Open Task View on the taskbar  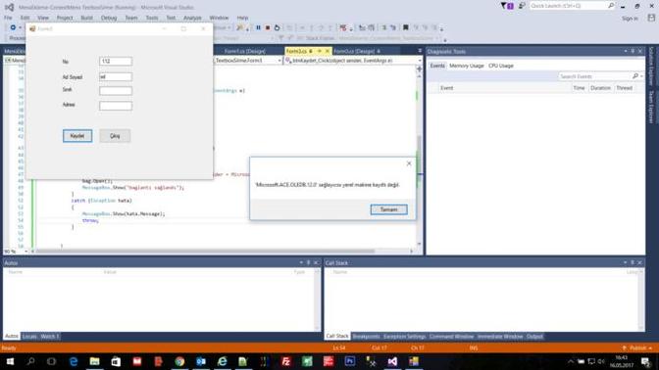(51, 361)
